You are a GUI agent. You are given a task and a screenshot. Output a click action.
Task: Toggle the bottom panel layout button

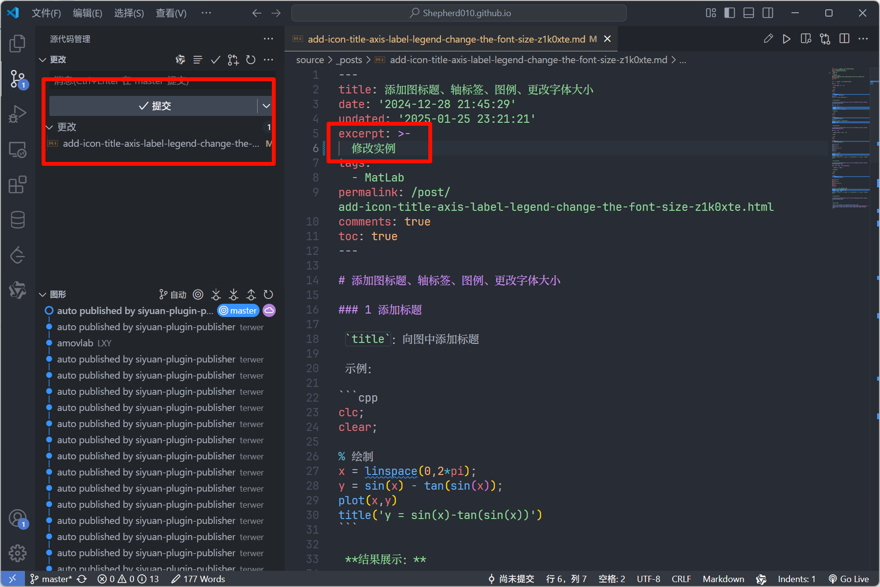tap(748, 13)
